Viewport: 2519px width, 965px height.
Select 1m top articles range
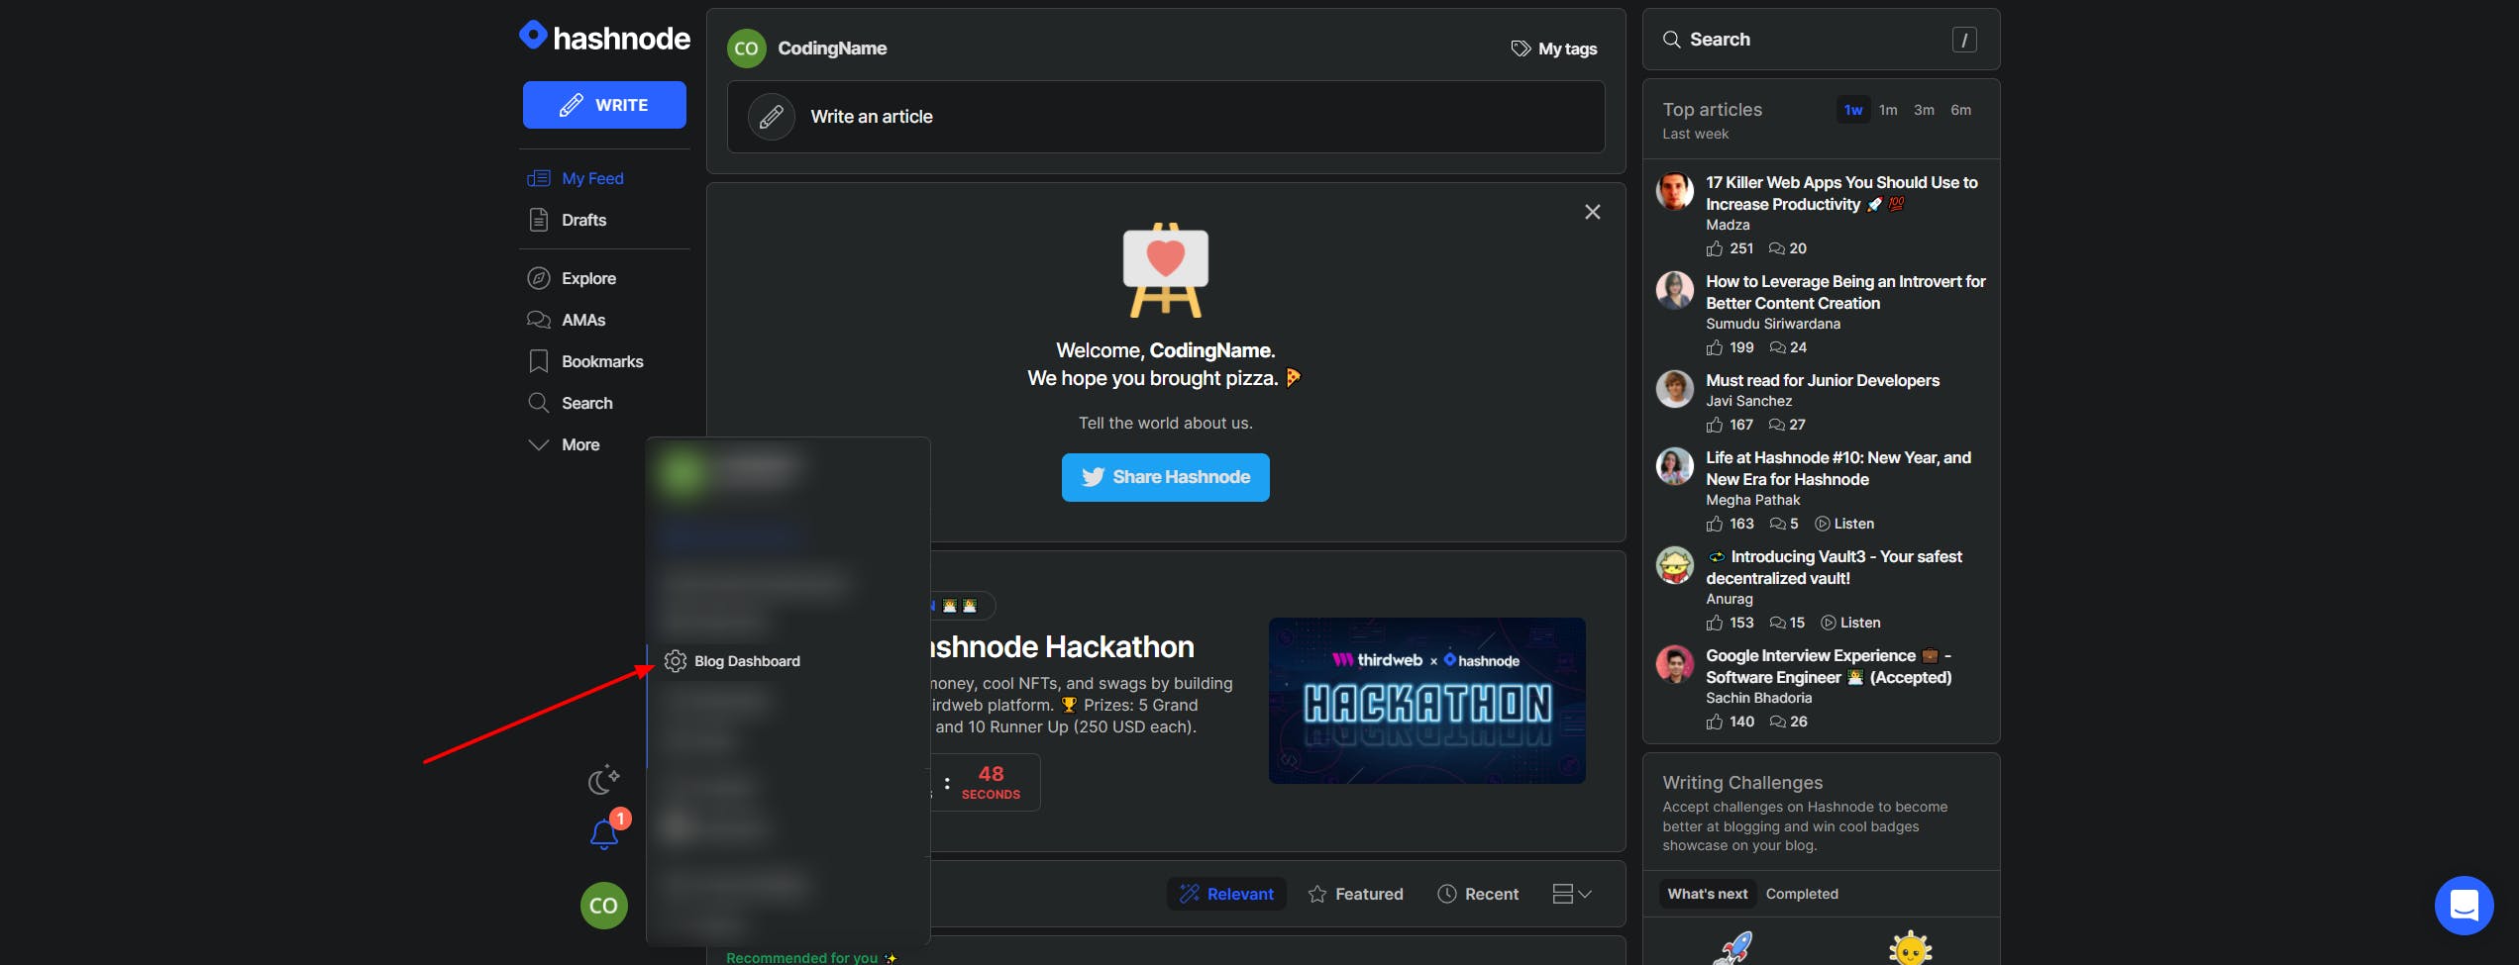(1888, 110)
